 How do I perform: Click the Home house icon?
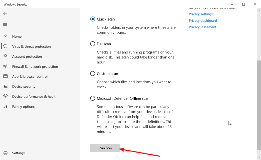point(5,36)
